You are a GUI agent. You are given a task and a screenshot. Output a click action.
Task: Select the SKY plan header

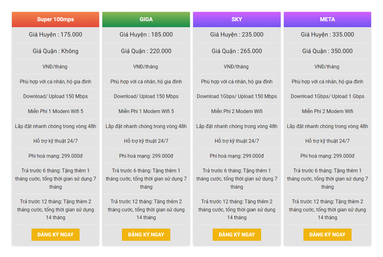237,19
